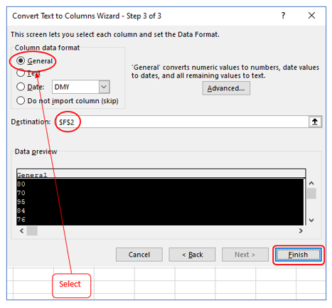Click value 95 in data preview
Image resolution: width=332 pixels, height=308 pixels.
click(21, 202)
